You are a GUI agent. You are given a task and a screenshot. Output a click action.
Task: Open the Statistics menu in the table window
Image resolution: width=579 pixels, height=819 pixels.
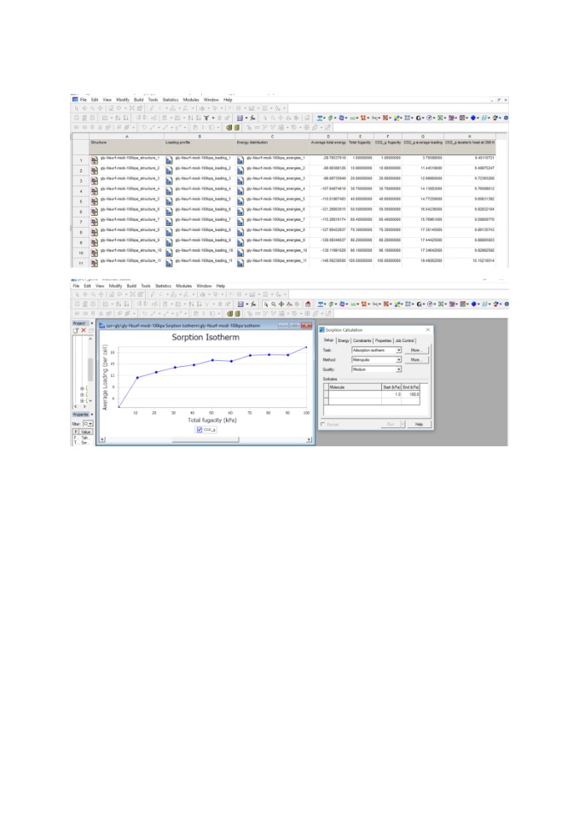pyautogui.click(x=171, y=100)
